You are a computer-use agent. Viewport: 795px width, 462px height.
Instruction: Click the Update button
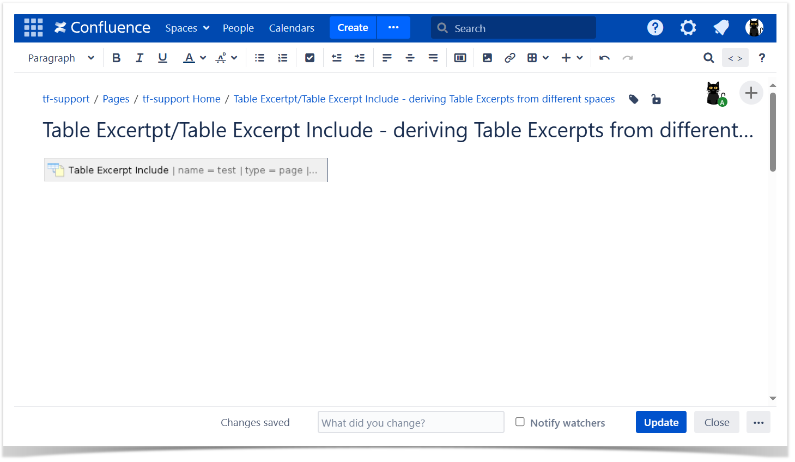(x=661, y=422)
